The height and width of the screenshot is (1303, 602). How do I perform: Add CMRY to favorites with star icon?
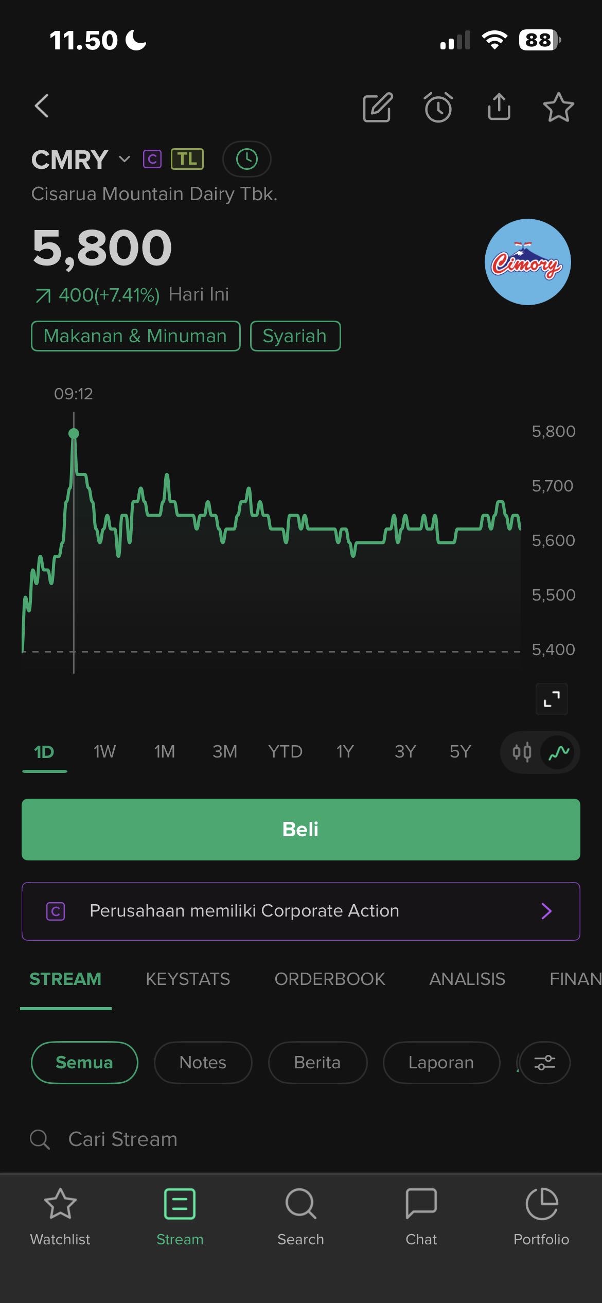click(558, 108)
